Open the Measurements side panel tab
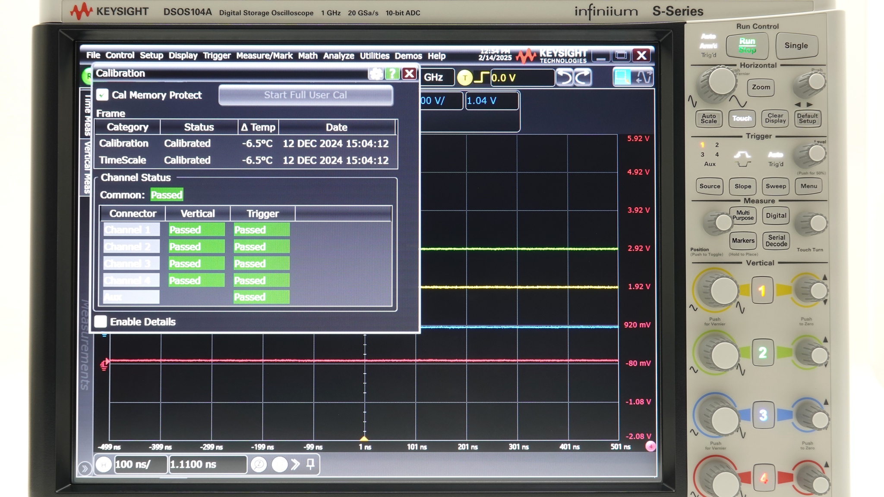Image resolution: width=884 pixels, height=497 pixels. pyautogui.click(x=85, y=344)
